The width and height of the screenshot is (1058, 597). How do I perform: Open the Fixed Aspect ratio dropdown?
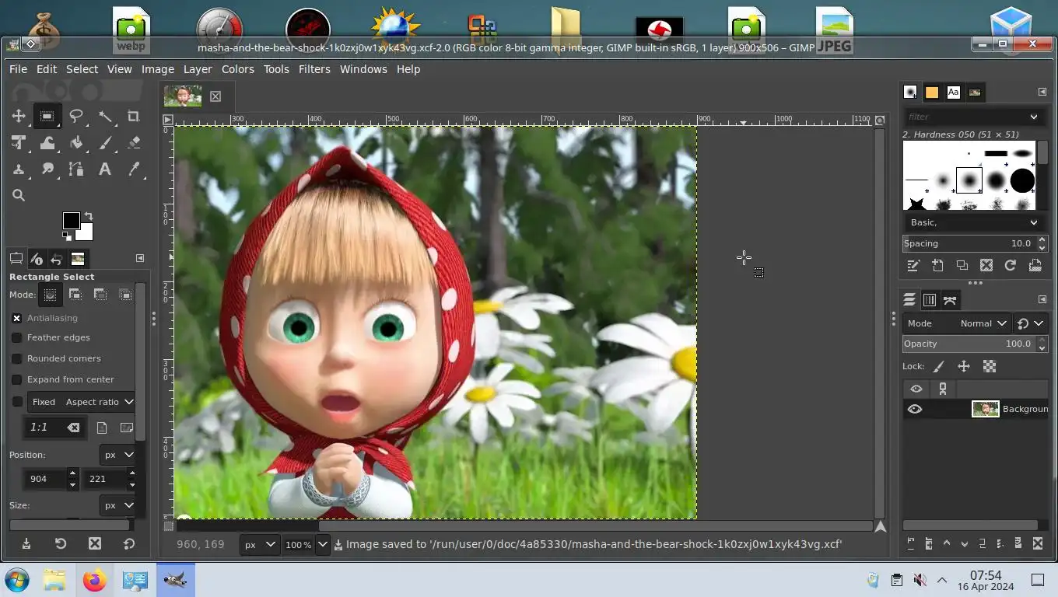coord(82,402)
